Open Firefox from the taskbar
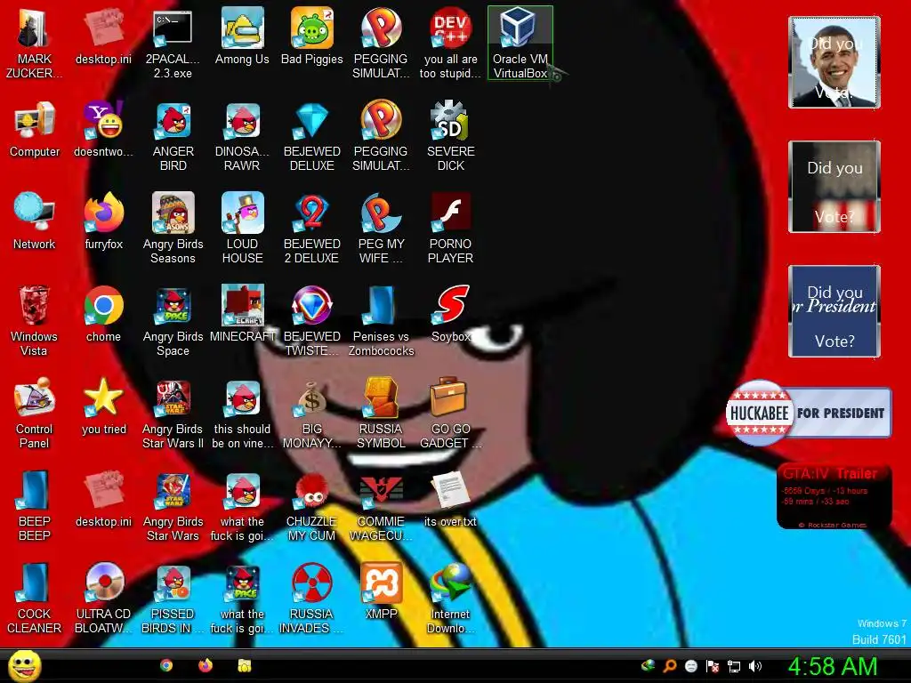The height and width of the screenshot is (683, 911). [x=206, y=665]
